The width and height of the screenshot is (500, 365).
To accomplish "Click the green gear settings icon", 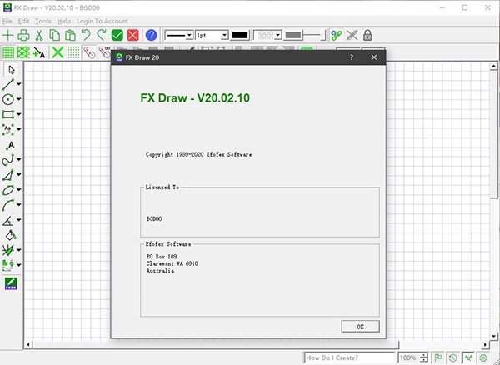I will click(x=483, y=357).
